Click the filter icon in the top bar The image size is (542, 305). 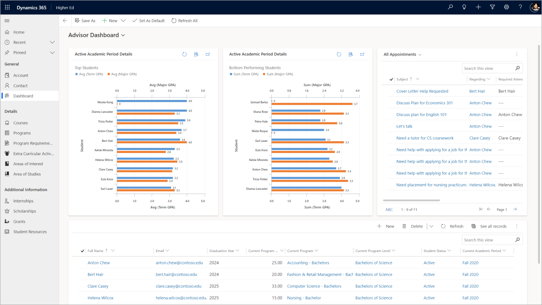[492, 7]
